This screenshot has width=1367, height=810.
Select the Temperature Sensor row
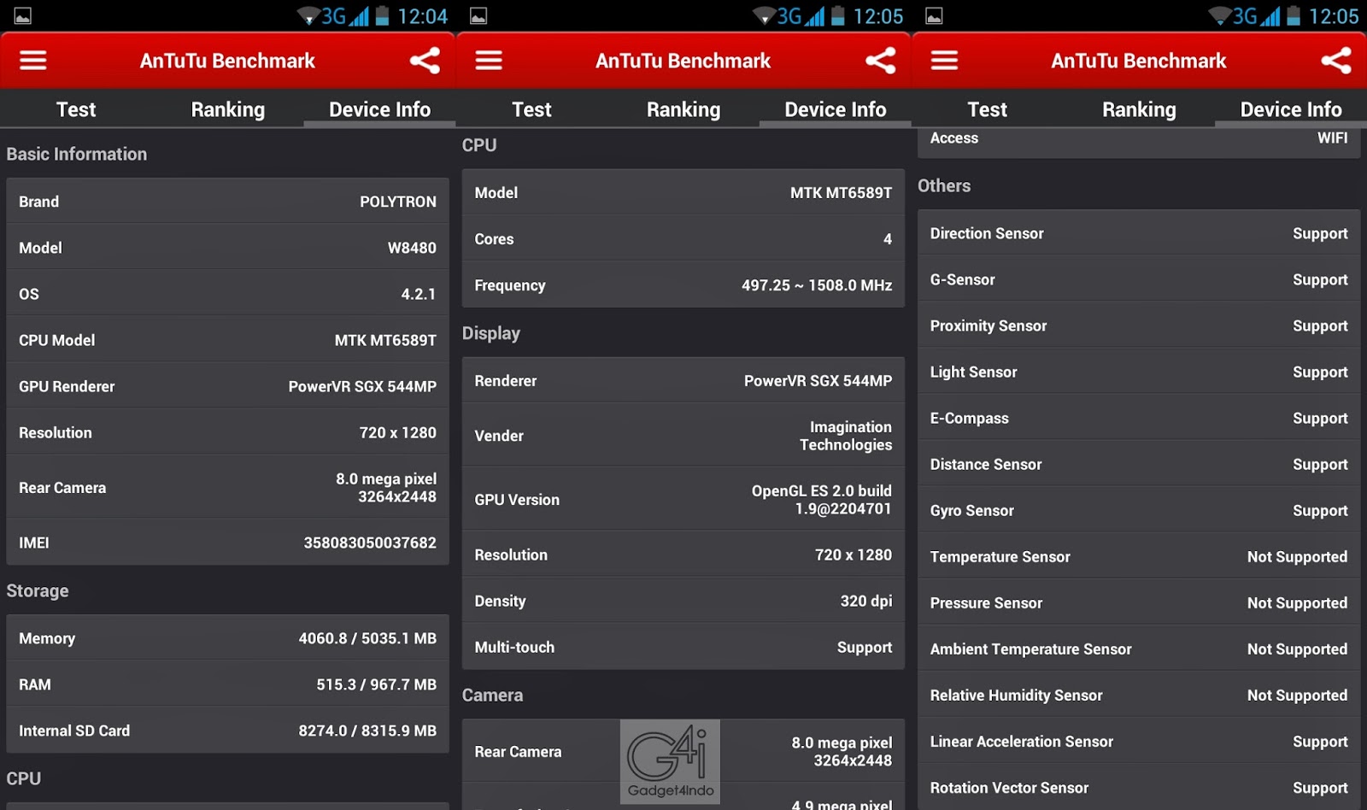1139,556
